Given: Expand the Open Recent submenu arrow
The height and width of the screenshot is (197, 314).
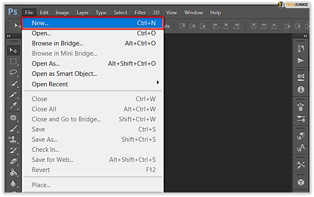Looking at the screenshot, I should 158,82.
